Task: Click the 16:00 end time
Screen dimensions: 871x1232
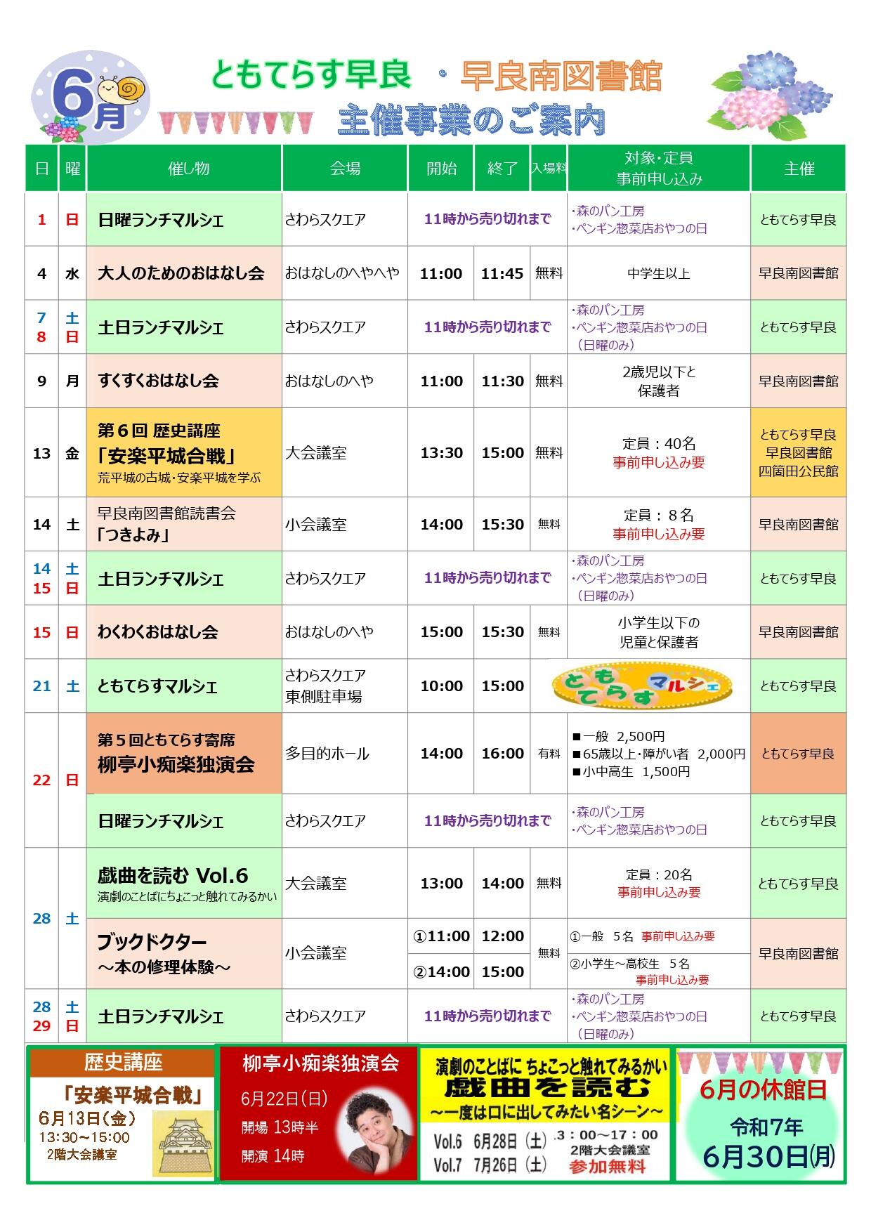Action: click(x=502, y=753)
